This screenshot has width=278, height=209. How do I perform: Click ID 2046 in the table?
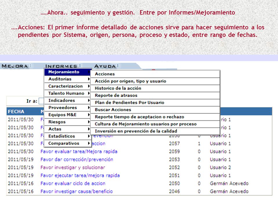click(174, 191)
